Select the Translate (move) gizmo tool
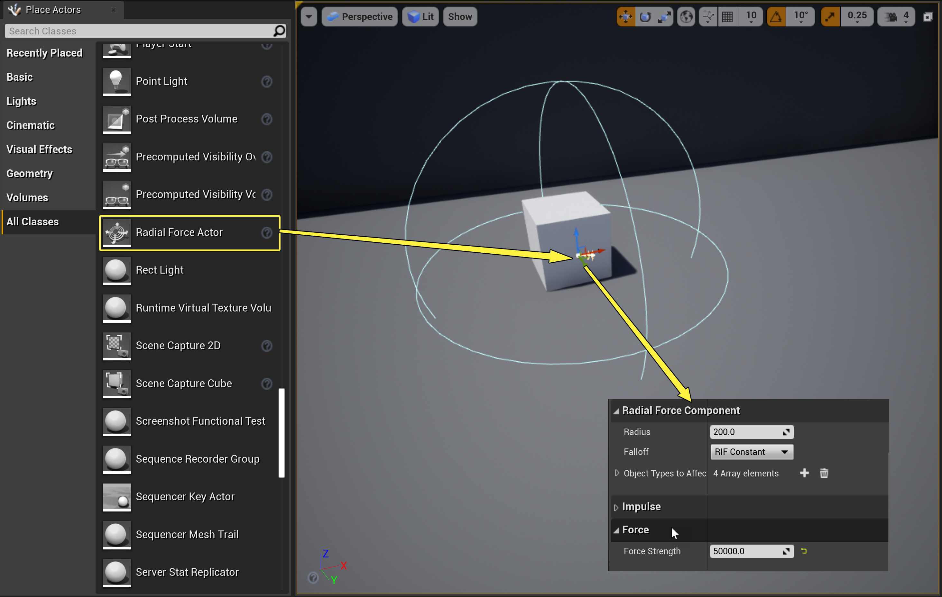Image resolution: width=942 pixels, height=597 pixels. [625, 17]
